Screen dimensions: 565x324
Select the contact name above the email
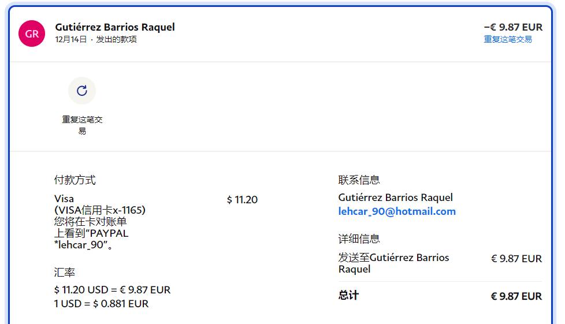[396, 198]
